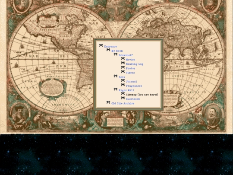Screen dimensions: 233x175
Task: Open the Old Site Archive link
Action: coord(123,103)
